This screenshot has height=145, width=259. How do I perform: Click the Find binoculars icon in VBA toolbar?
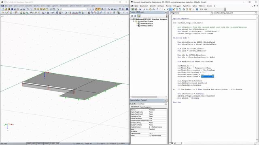tap(153, 9)
